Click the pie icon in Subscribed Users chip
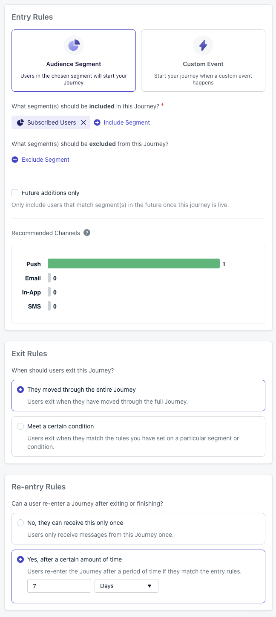Image resolution: width=276 pixels, height=617 pixels. coord(20,122)
